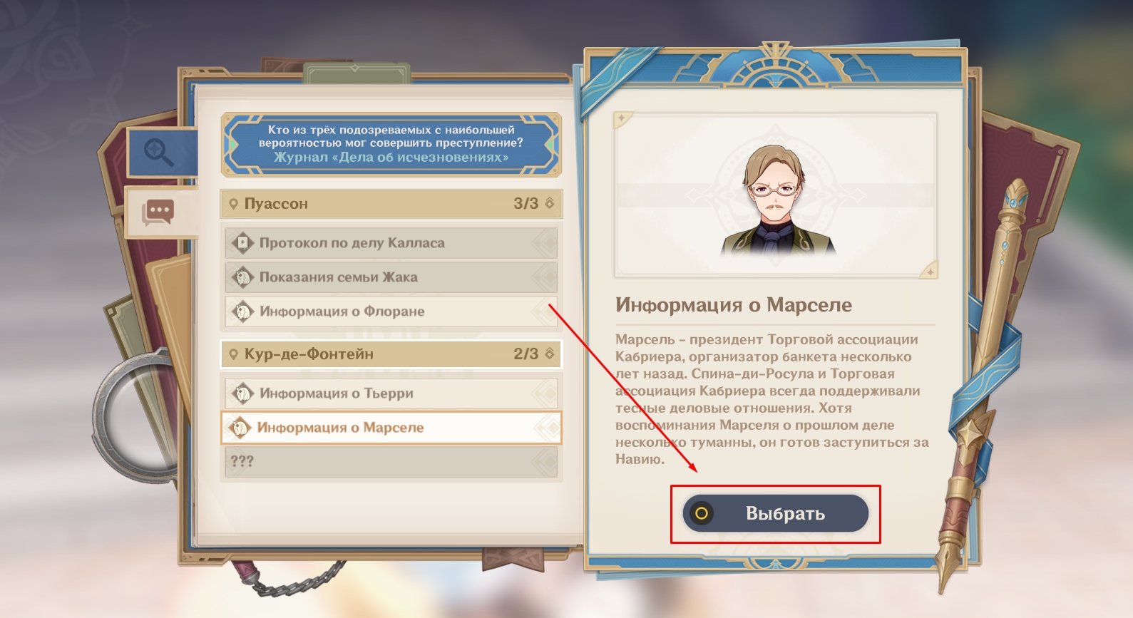Click the location pin icon beside Кур-де-Фонтейн

(233, 354)
